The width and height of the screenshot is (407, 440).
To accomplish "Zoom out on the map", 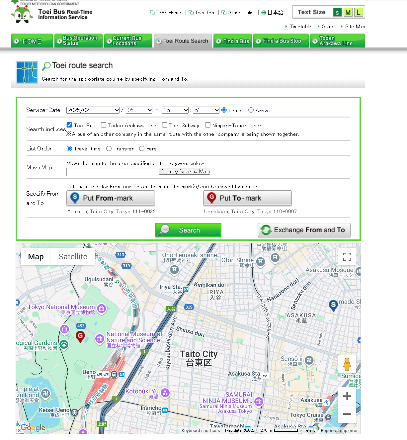I will tap(347, 414).
